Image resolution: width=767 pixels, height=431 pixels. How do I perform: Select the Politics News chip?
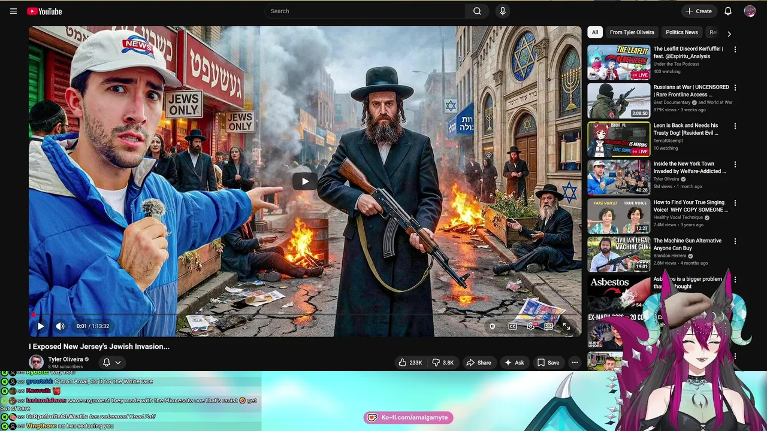pyautogui.click(x=682, y=32)
